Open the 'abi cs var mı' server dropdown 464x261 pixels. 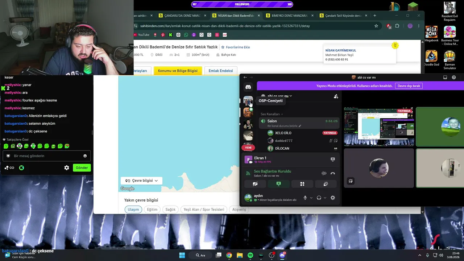(277, 96)
